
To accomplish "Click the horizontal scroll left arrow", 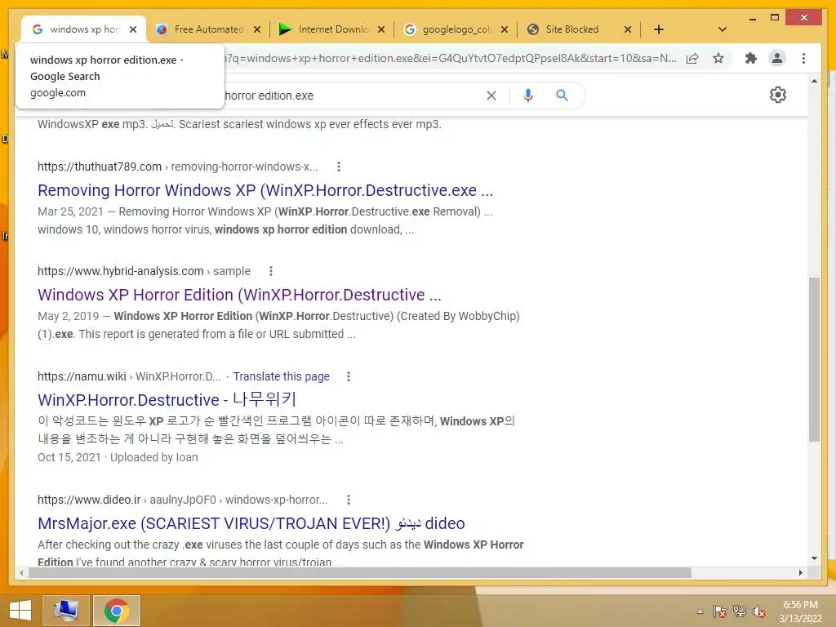I will coord(21,572).
